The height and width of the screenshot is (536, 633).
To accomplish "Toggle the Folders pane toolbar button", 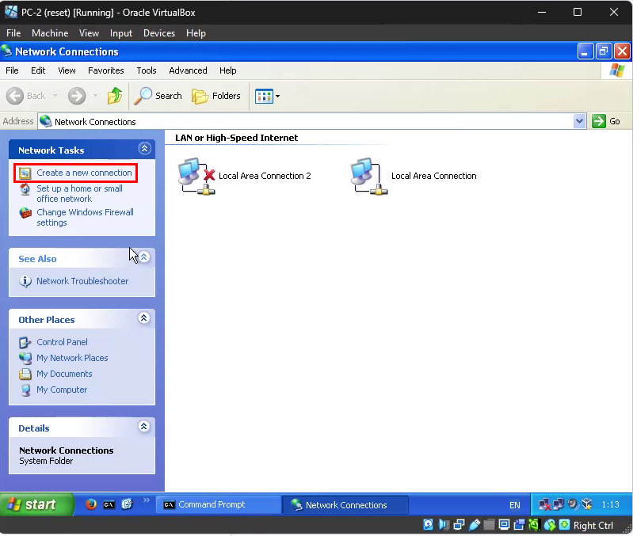I will coord(216,96).
